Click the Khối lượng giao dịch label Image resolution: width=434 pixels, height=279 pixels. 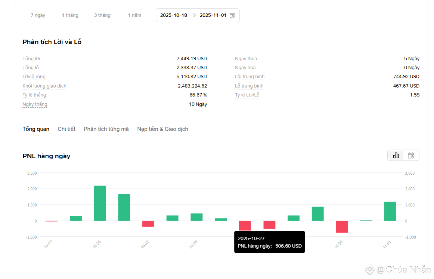[x=44, y=86]
